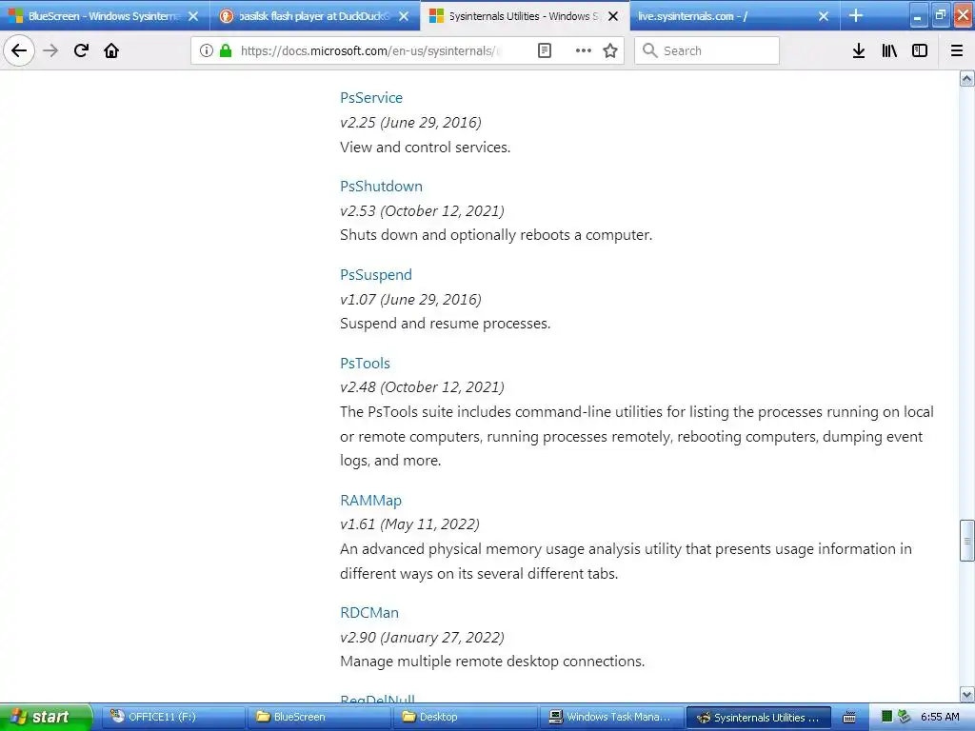Open page actions three-dot menu
This screenshot has width=975, height=731.
coord(584,50)
